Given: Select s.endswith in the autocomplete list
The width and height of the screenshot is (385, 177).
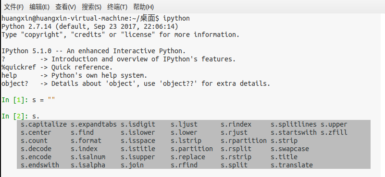Looking at the screenshot, I should coord(40,165).
